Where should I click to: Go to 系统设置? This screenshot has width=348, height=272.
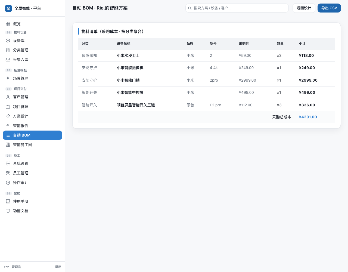(x=32, y=163)
